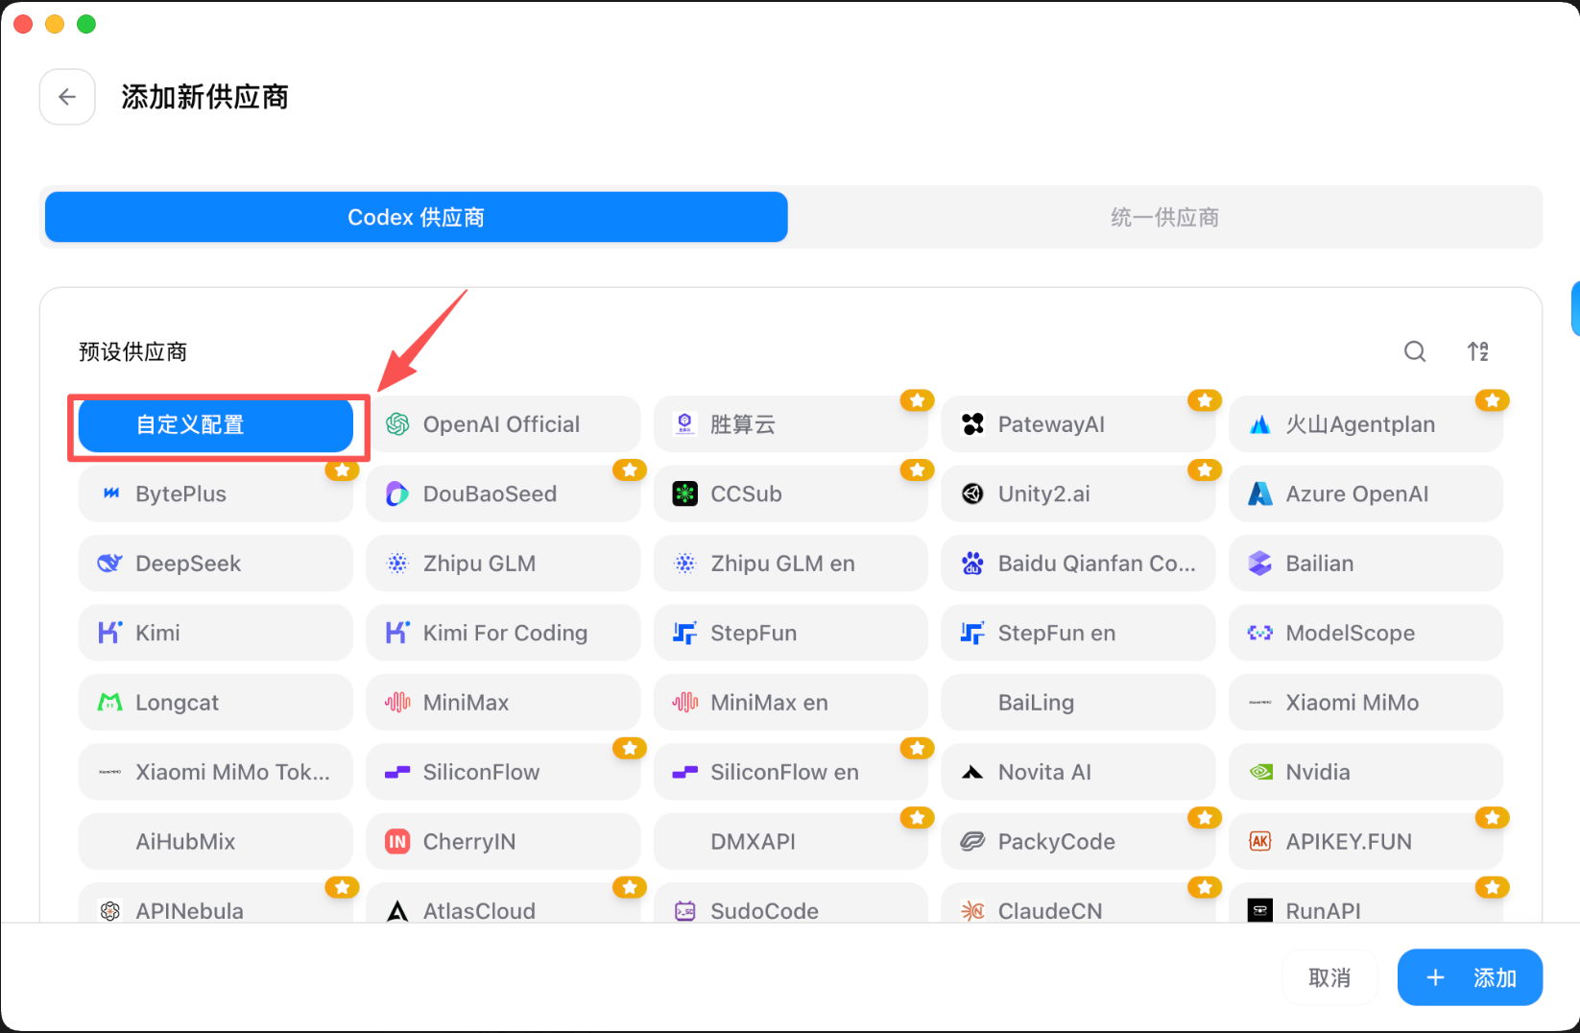Select Bailian preset

pyautogui.click(x=1366, y=564)
